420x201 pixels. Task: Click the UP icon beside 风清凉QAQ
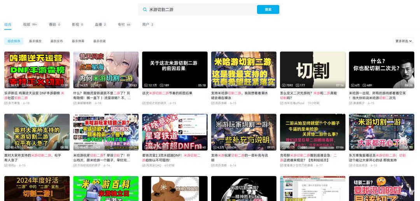tap(144, 165)
